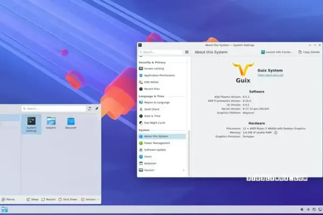Launch Dolphin from app launcher
The width and height of the screenshot is (323, 215).
[51, 123]
